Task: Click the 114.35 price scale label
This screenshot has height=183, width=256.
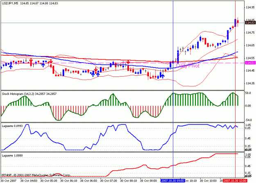Action: click(x=250, y=83)
